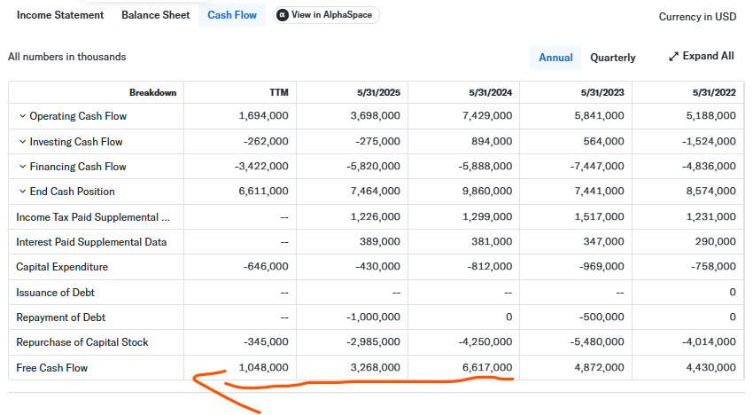Switch to the Income Statement tab

(x=60, y=15)
